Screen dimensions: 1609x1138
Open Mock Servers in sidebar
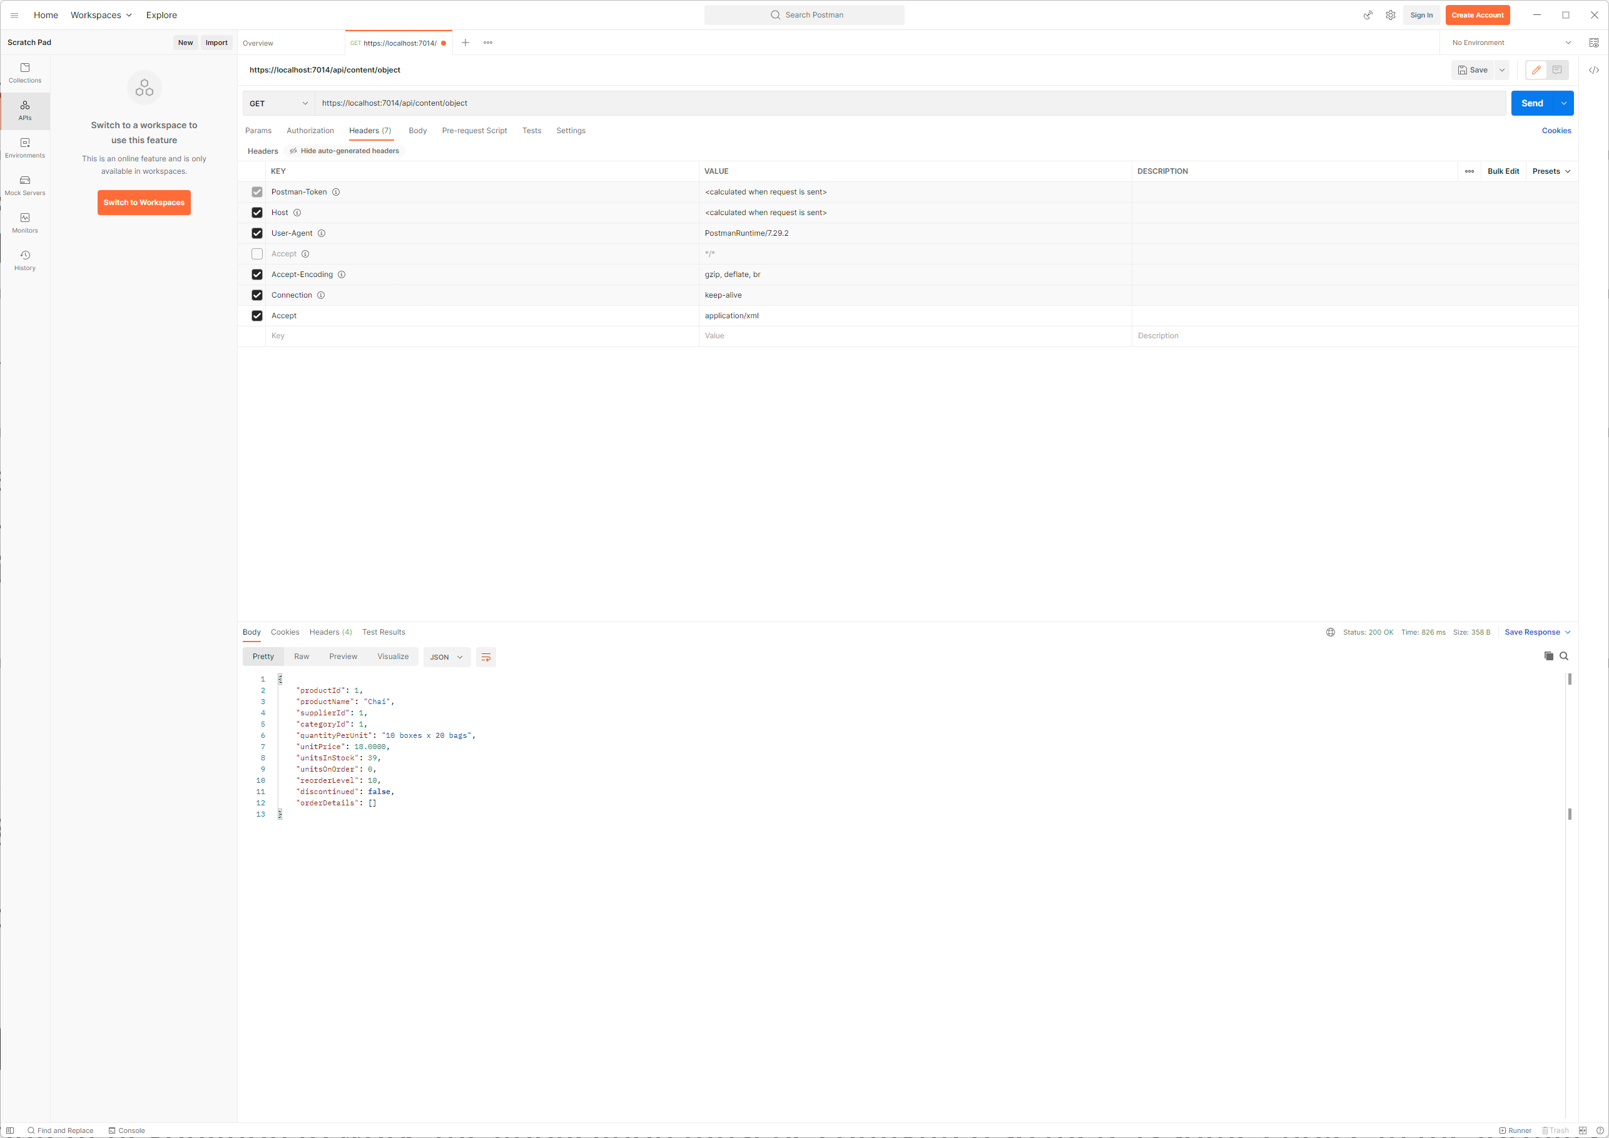click(x=24, y=185)
